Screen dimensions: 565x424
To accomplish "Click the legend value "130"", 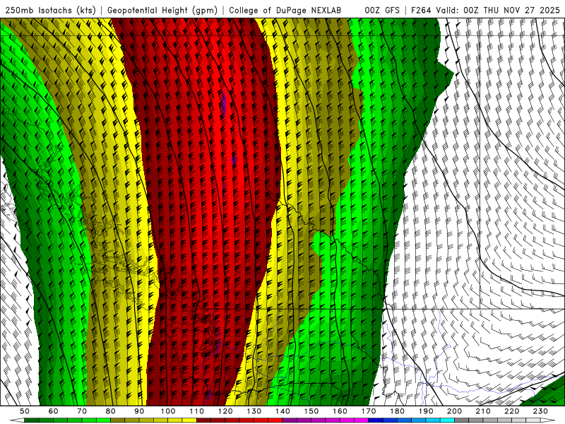I will (x=254, y=411).
